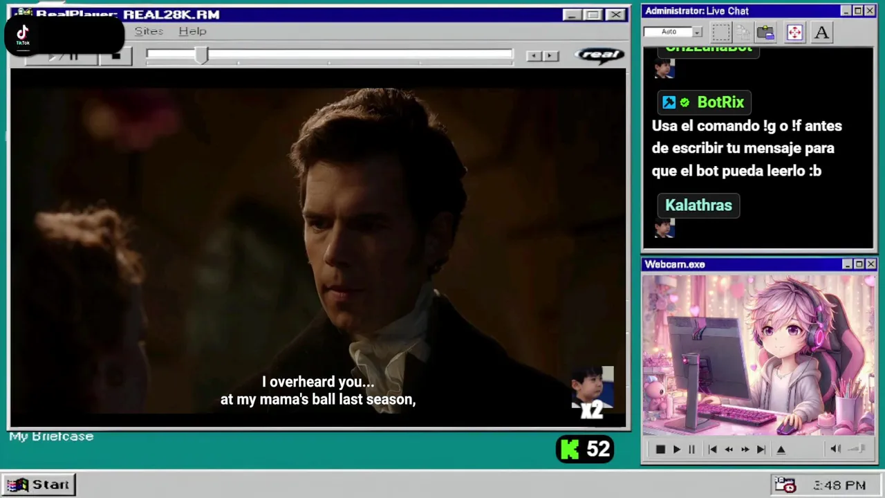Image resolution: width=885 pixels, height=498 pixels.
Task: Open the Auto dropdown in Live Chat
Action: pyautogui.click(x=697, y=32)
